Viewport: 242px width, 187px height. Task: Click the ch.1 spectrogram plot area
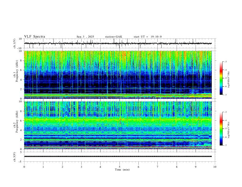tap(118, 75)
